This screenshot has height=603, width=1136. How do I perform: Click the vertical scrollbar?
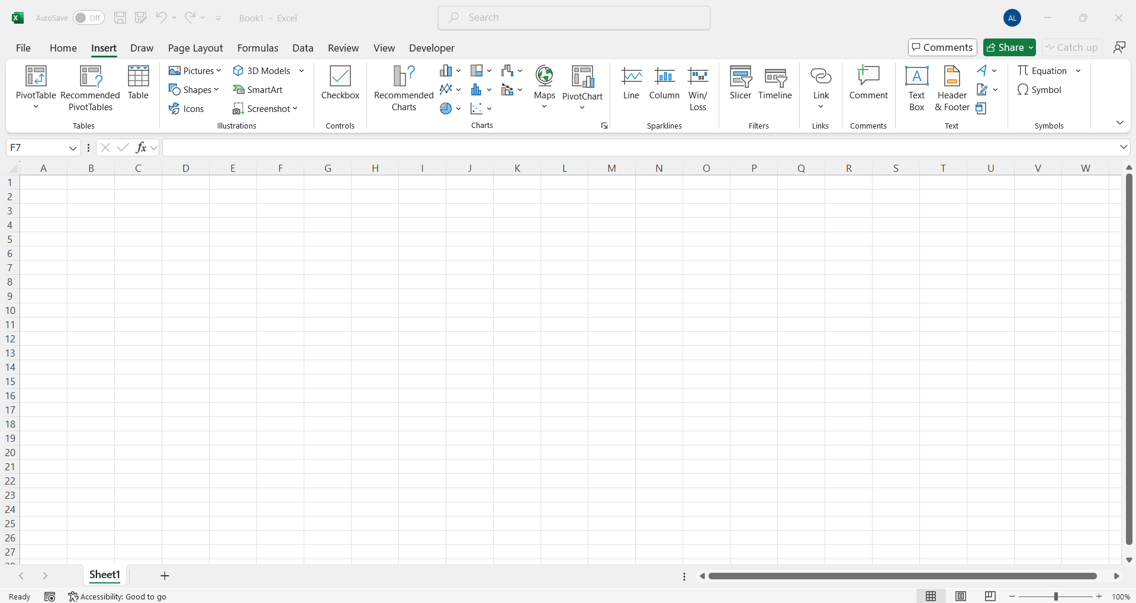coord(1129,359)
